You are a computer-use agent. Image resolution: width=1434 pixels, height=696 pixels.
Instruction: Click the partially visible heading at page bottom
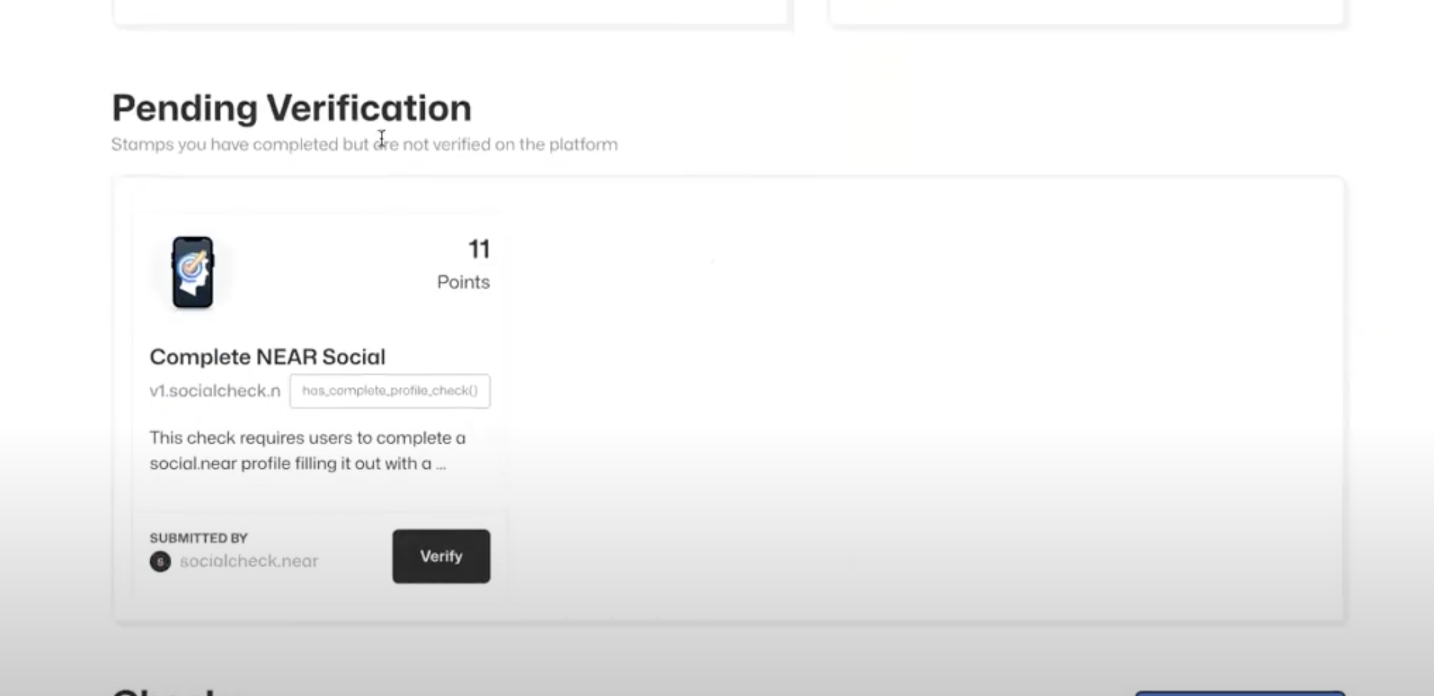pyautogui.click(x=175, y=692)
